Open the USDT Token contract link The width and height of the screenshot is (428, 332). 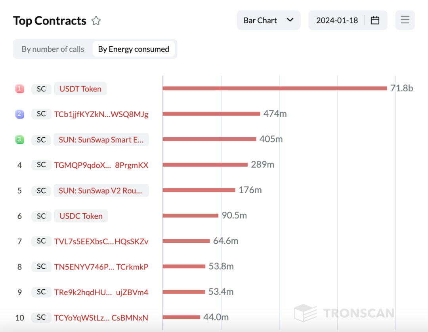[x=80, y=89]
